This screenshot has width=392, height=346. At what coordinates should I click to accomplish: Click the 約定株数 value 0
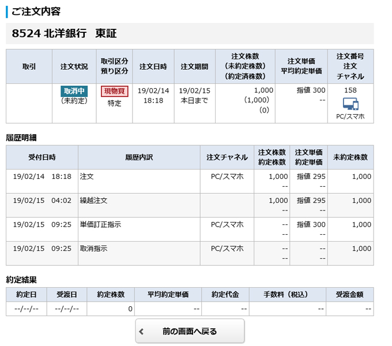(x=130, y=309)
